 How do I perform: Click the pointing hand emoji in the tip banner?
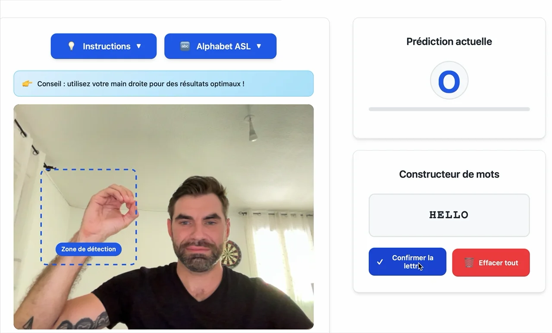click(x=27, y=84)
